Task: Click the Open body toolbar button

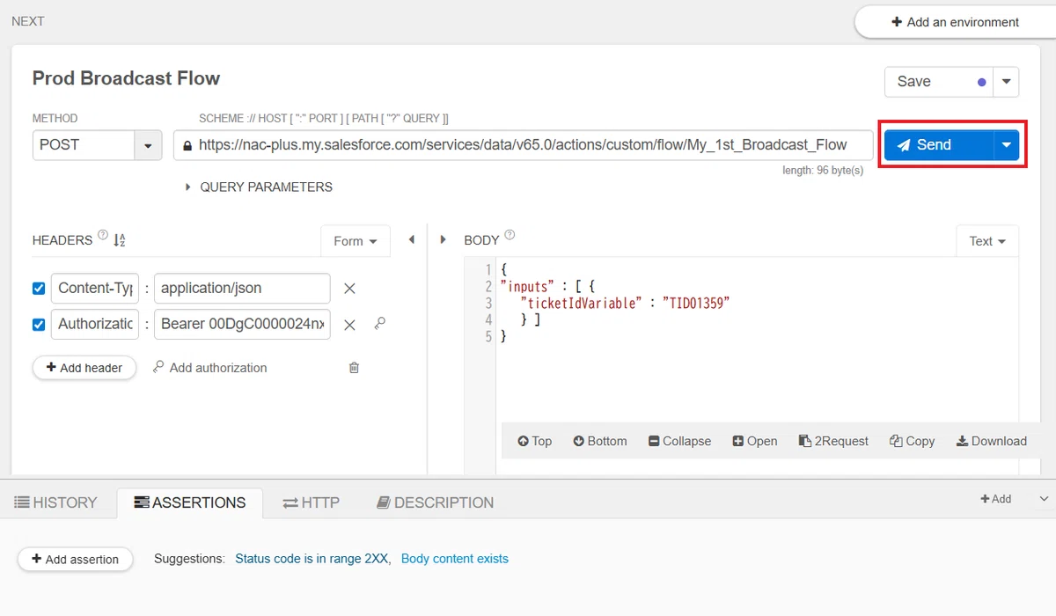Action: pyautogui.click(x=755, y=441)
